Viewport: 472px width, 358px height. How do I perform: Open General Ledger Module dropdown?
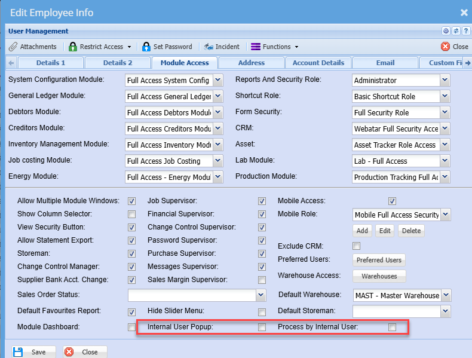218,96
